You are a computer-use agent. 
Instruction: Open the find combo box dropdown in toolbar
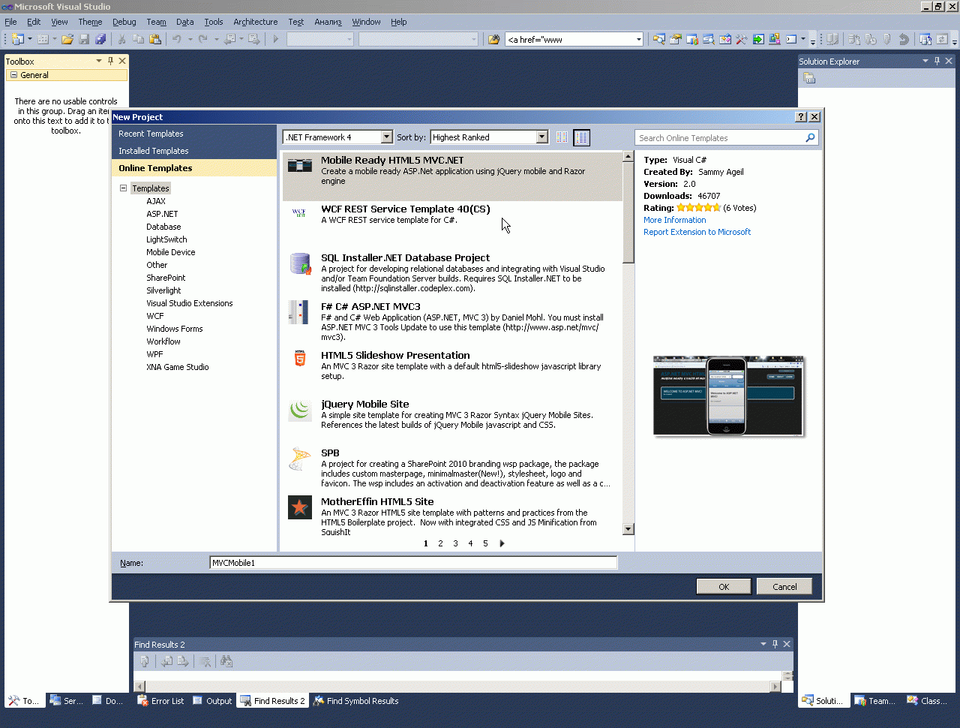click(x=638, y=39)
